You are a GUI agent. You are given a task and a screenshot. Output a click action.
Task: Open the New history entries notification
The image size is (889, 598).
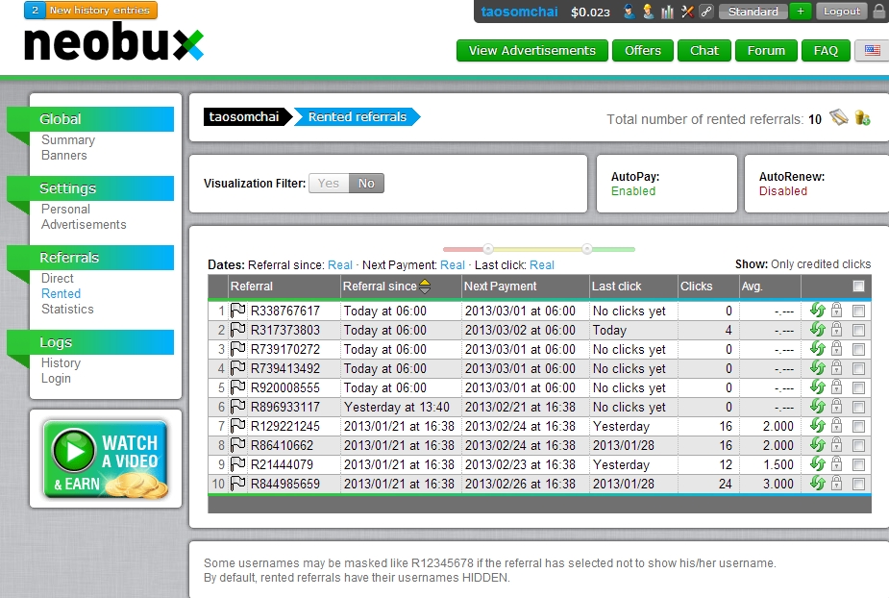90,11
